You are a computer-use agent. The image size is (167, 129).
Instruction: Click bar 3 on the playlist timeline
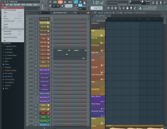coord(122,19)
